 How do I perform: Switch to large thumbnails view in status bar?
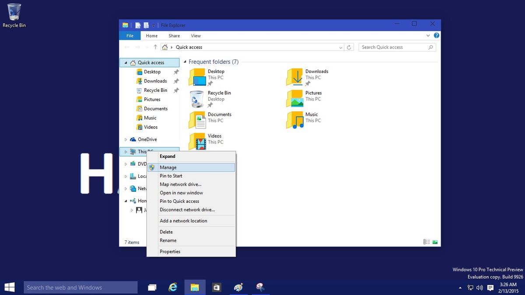click(434, 241)
